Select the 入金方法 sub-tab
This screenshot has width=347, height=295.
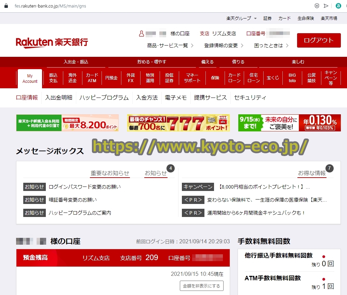coord(147,98)
